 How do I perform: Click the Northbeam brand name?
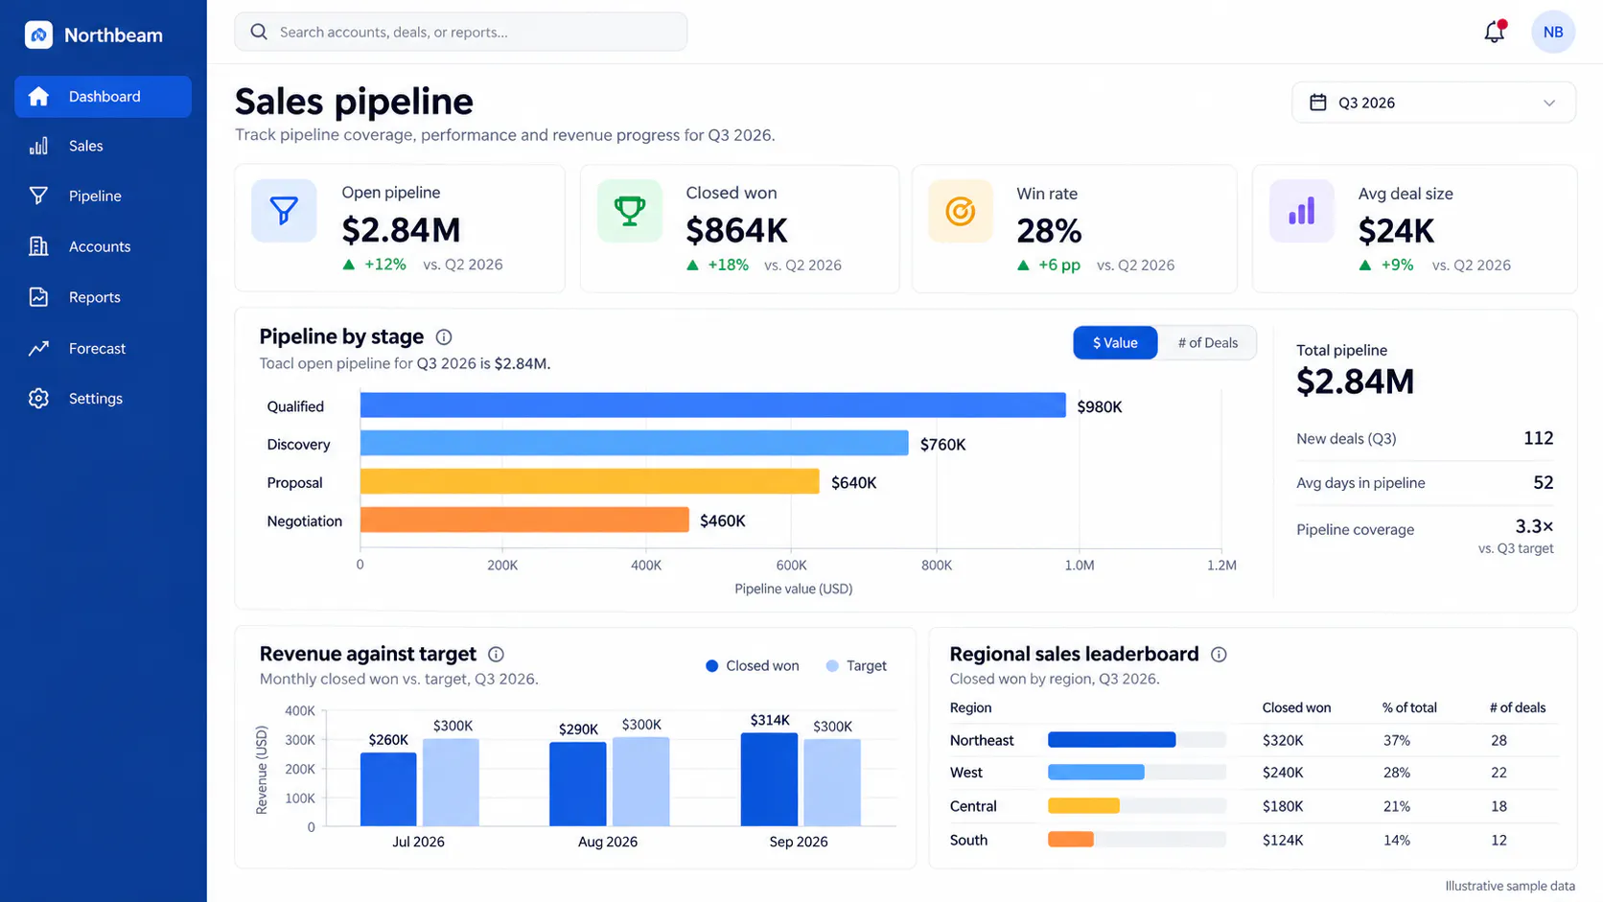tap(113, 35)
